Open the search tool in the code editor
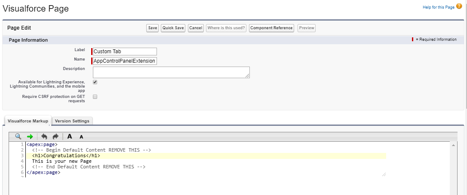The image size is (467, 195). (18, 136)
